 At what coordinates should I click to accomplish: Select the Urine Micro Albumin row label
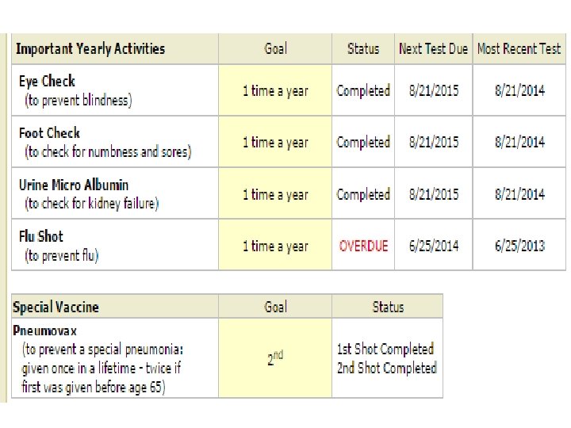[x=73, y=185]
